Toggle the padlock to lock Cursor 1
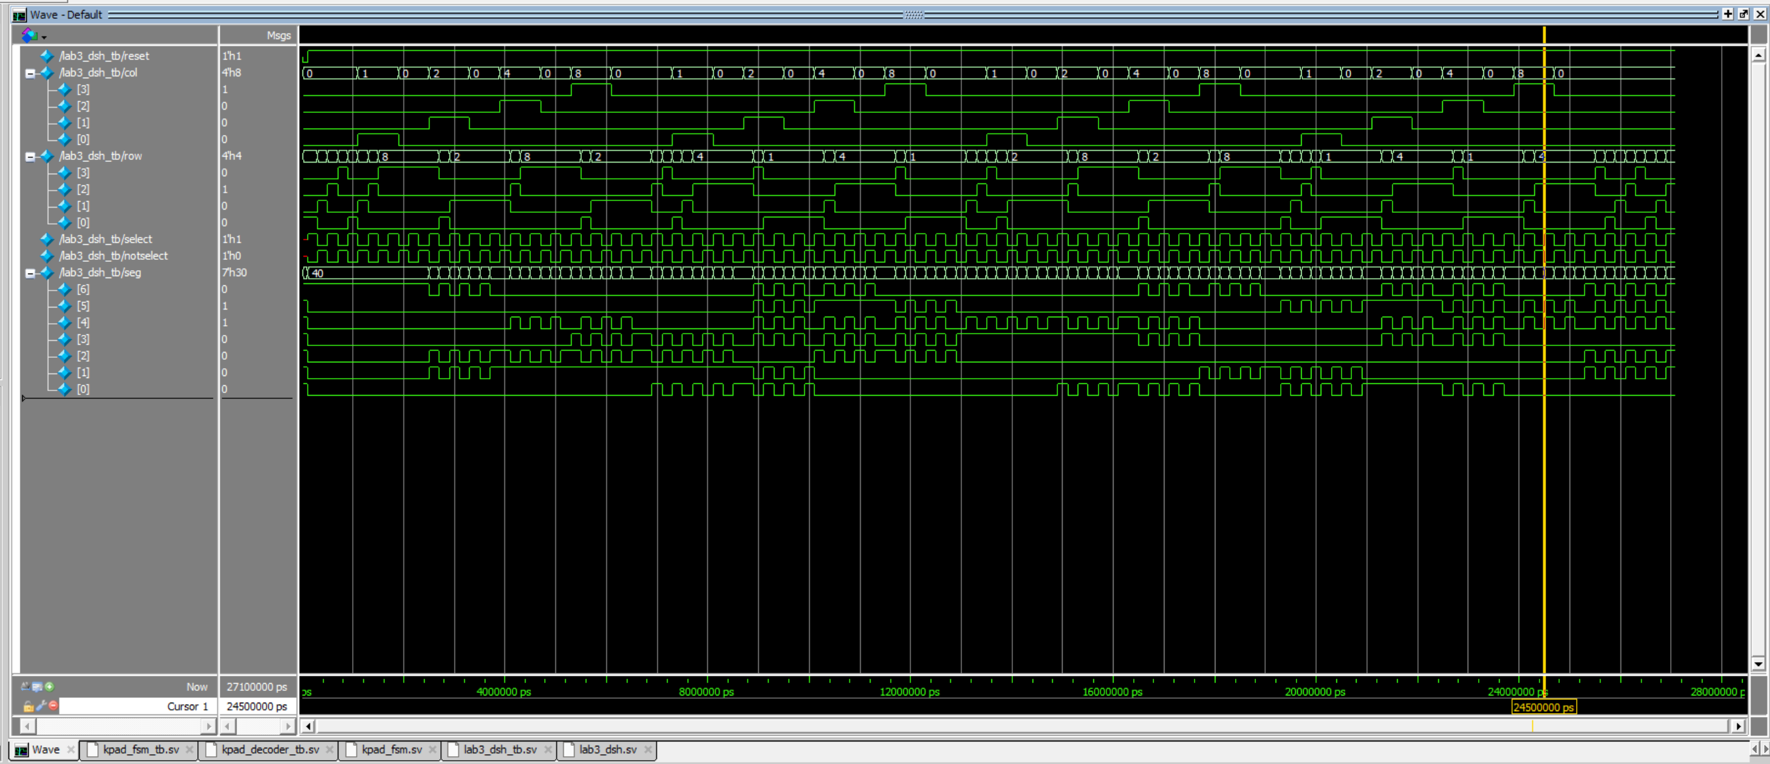Viewport: 1770px width, 764px height. [28, 707]
